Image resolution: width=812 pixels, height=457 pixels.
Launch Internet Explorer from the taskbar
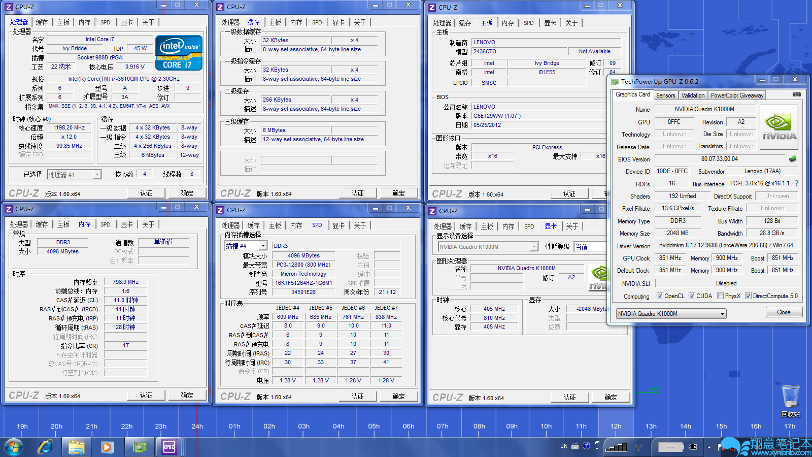(x=45, y=447)
